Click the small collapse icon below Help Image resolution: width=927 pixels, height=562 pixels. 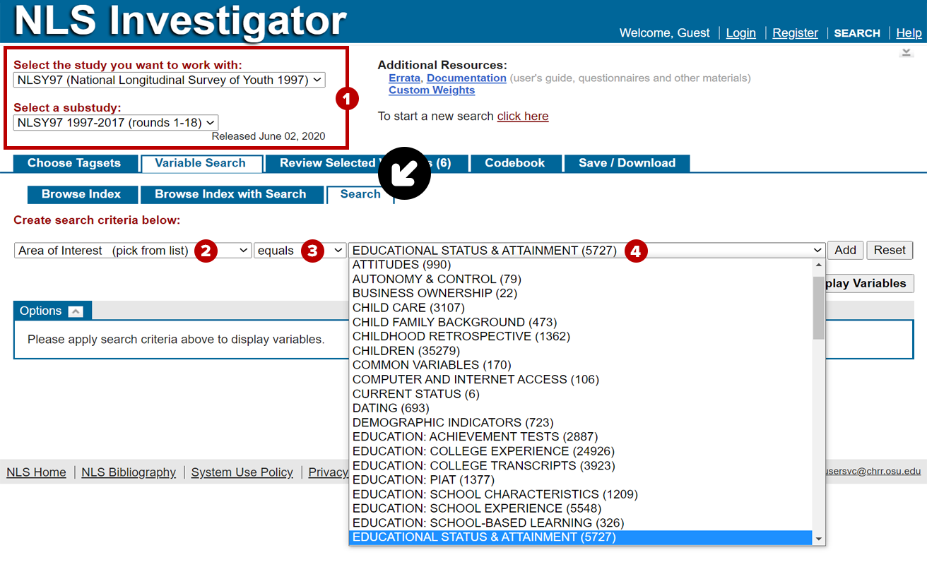pos(906,52)
